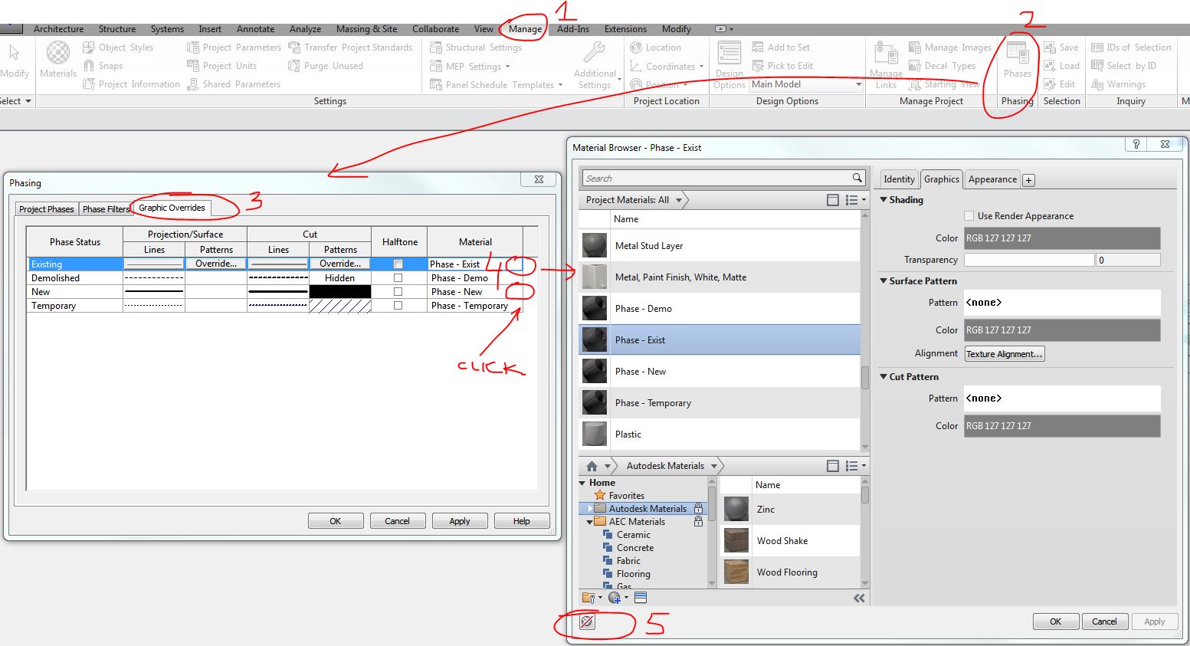Click Add to Set
Image resolution: width=1190 pixels, height=646 pixels.
click(x=781, y=48)
